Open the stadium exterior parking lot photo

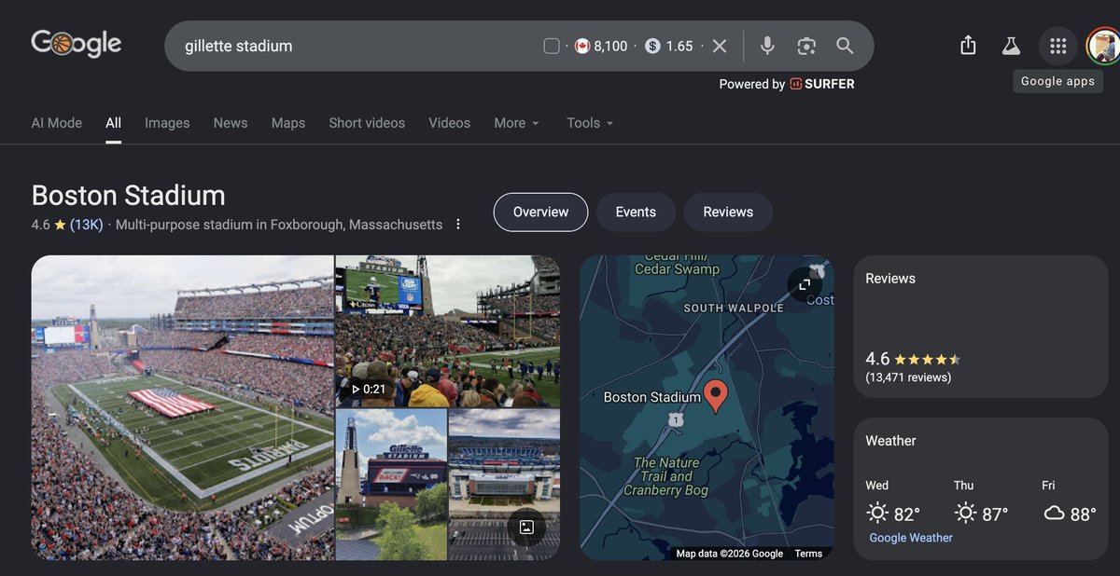[504, 484]
